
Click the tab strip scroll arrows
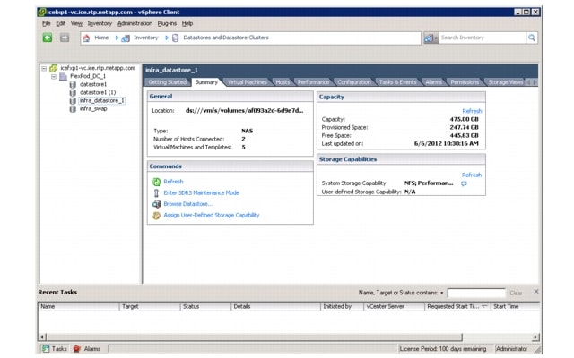[532, 82]
